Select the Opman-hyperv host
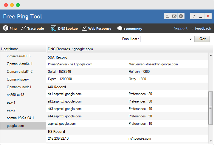The width and height of the screenshot is (214, 145). pos(18,79)
